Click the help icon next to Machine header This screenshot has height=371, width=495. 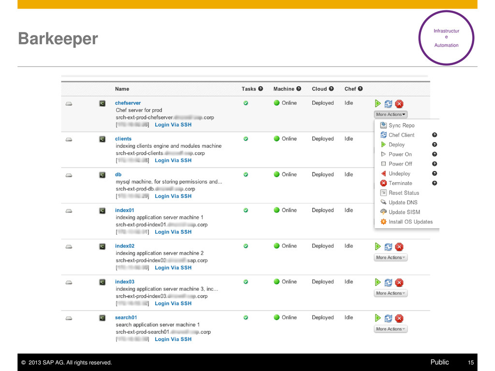(299, 89)
